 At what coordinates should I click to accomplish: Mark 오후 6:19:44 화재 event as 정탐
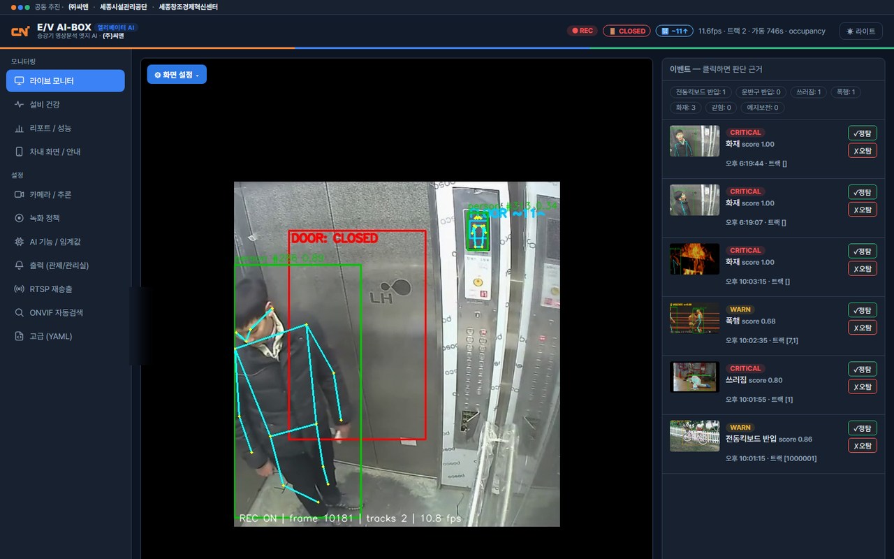click(x=863, y=133)
